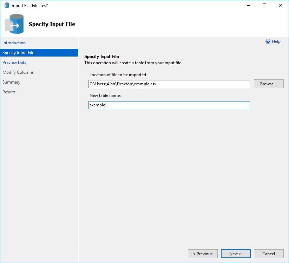This screenshot has height=263, width=289.
Task: Go back with the Previous button
Action: [x=203, y=254]
